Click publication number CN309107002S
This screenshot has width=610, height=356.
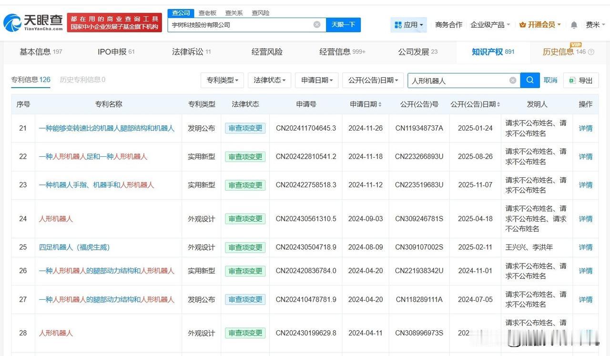pyautogui.click(x=419, y=247)
